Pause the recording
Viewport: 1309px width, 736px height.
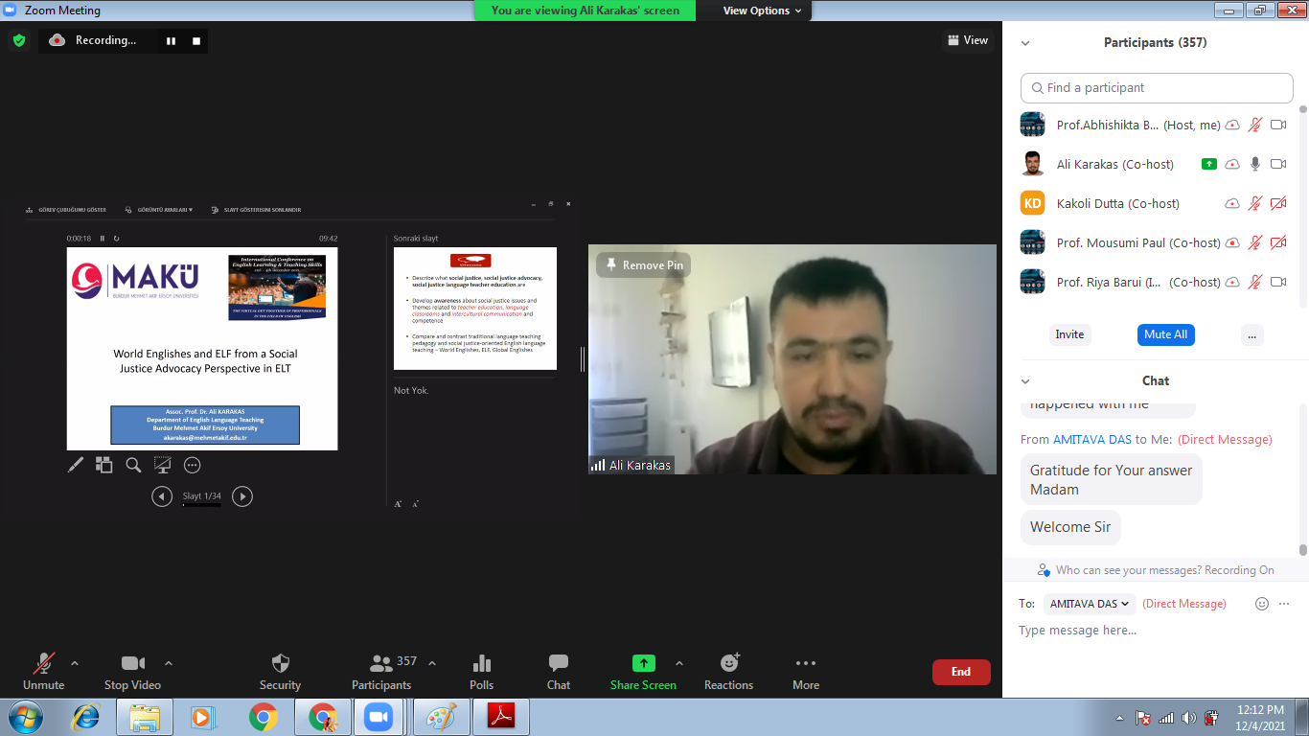(x=172, y=40)
